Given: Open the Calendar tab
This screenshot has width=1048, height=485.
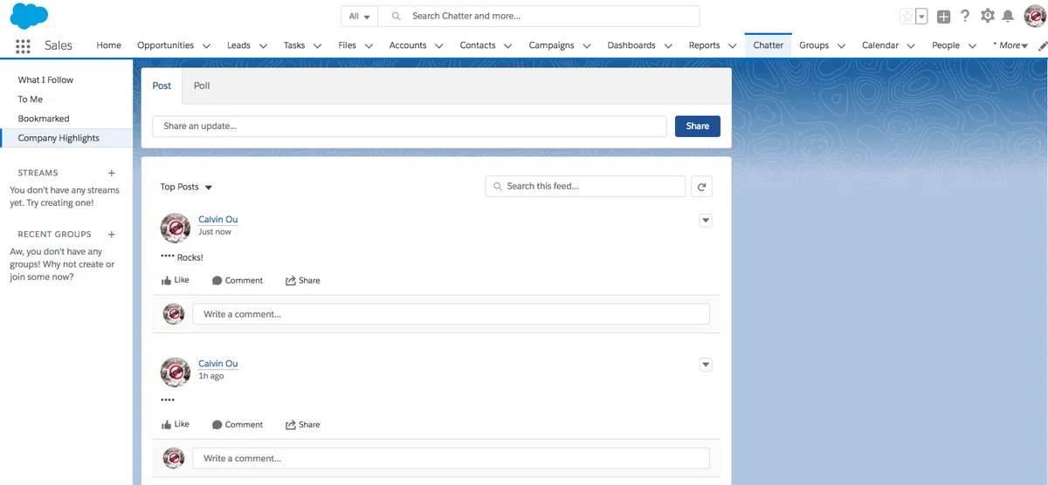Looking at the screenshot, I should tap(879, 45).
